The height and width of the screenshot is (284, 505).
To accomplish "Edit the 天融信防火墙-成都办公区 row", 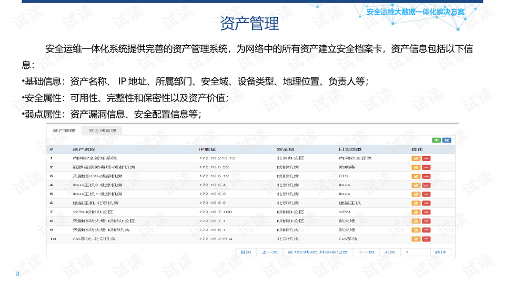I will 416,221.
